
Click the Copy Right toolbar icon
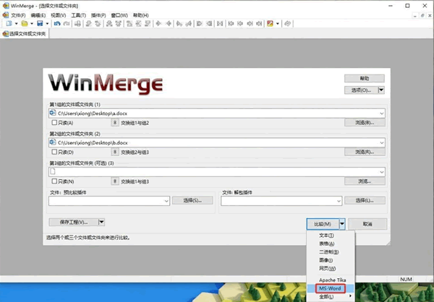[x=158, y=24]
